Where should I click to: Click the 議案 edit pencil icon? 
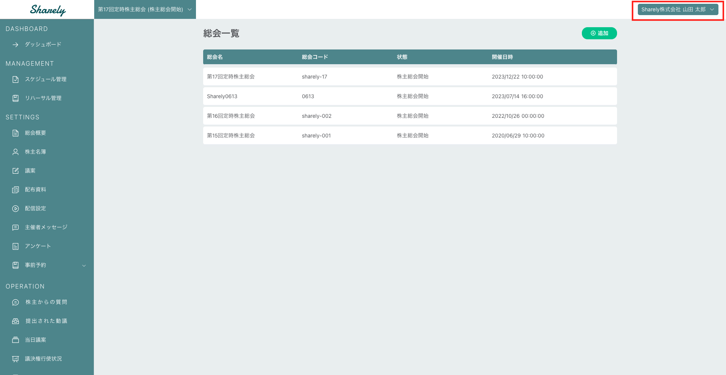point(16,171)
